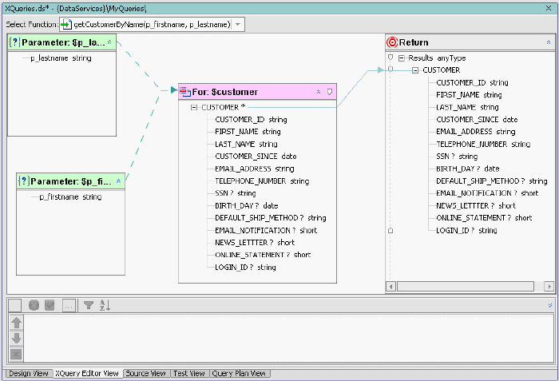Click the getCustomerByName function icon
Viewport: 559px width, 381px height.
[x=66, y=25]
